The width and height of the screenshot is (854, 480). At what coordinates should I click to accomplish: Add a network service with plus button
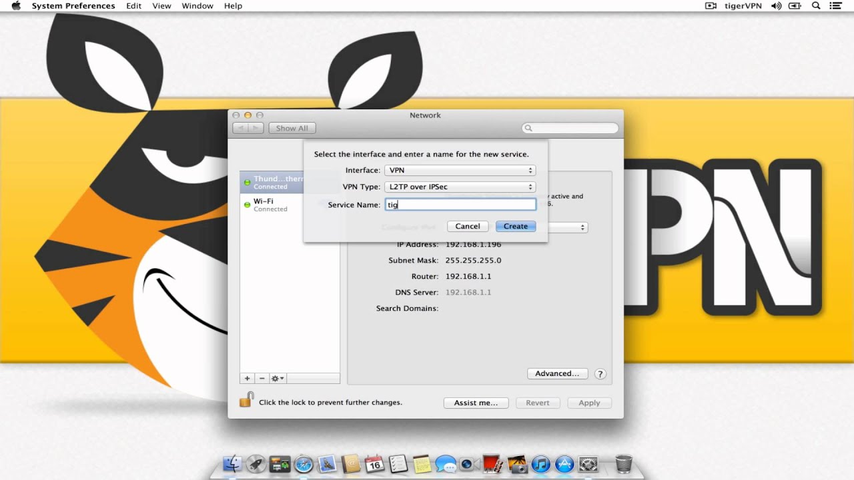click(247, 378)
